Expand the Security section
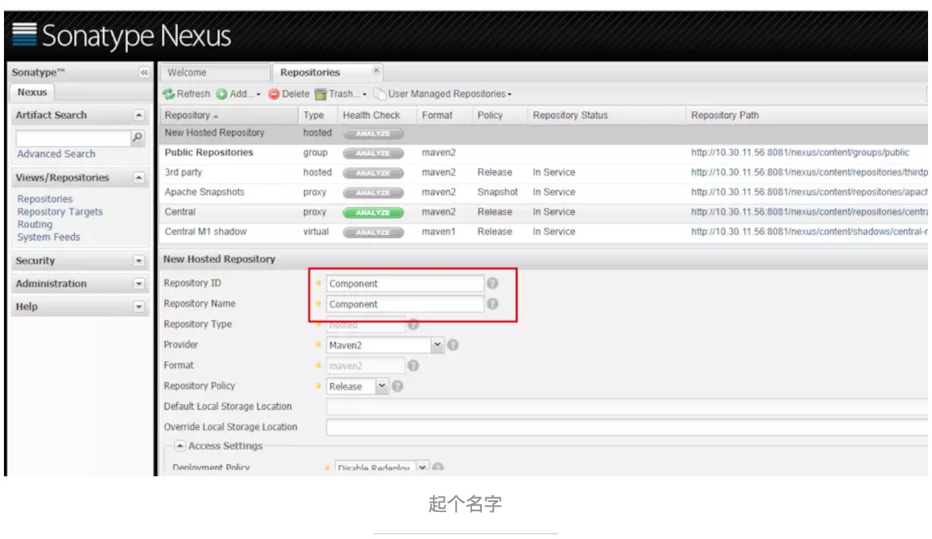This screenshot has width=932, height=539. coord(139,261)
